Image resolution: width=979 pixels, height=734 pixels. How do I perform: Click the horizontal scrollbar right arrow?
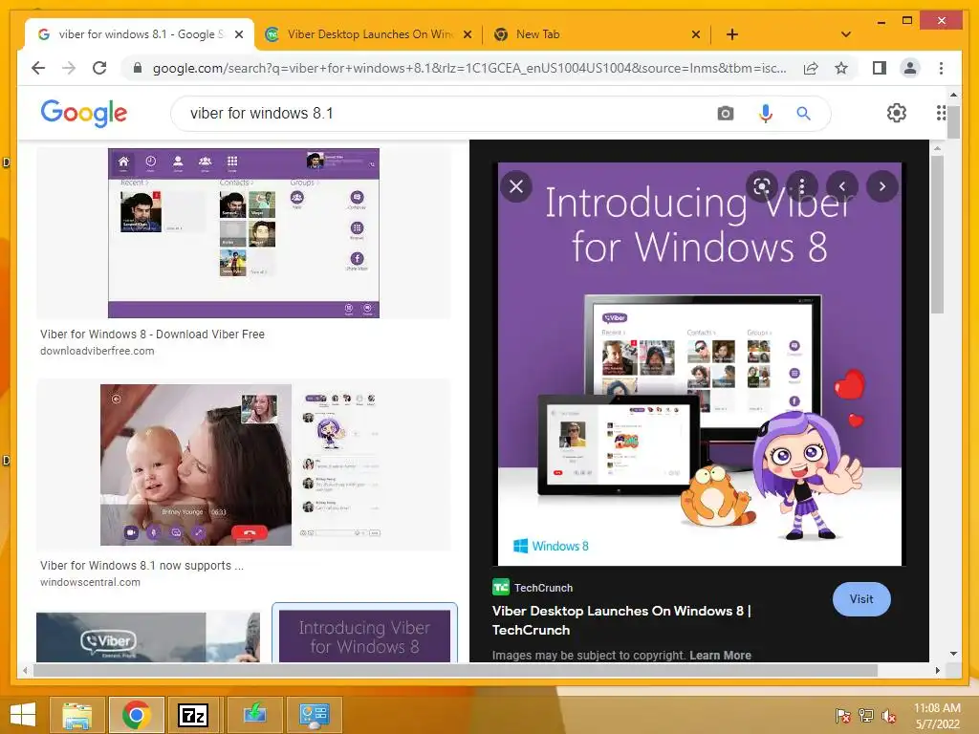click(x=937, y=670)
